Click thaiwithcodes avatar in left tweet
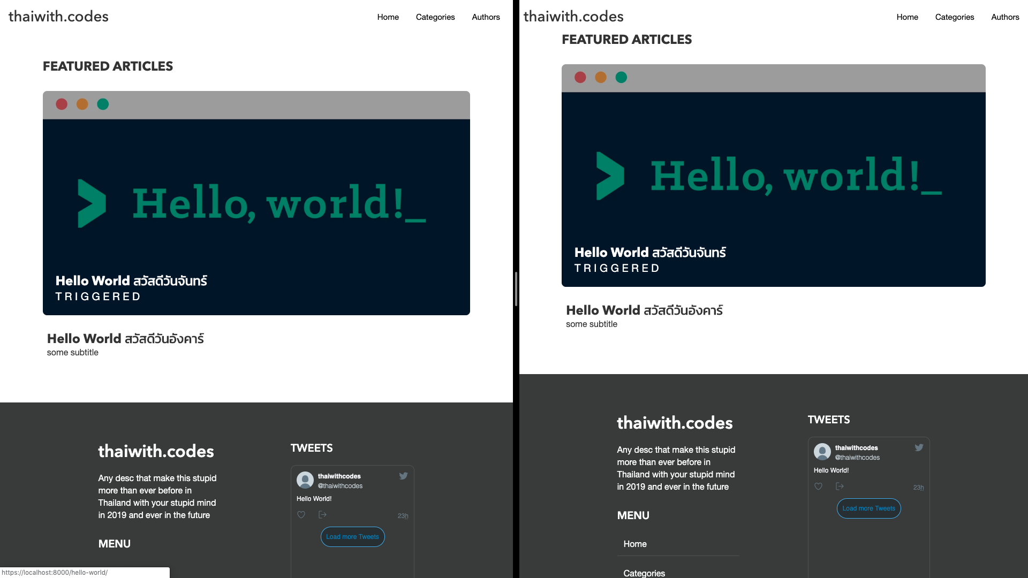Viewport: 1028px width, 578px height. point(305,480)
